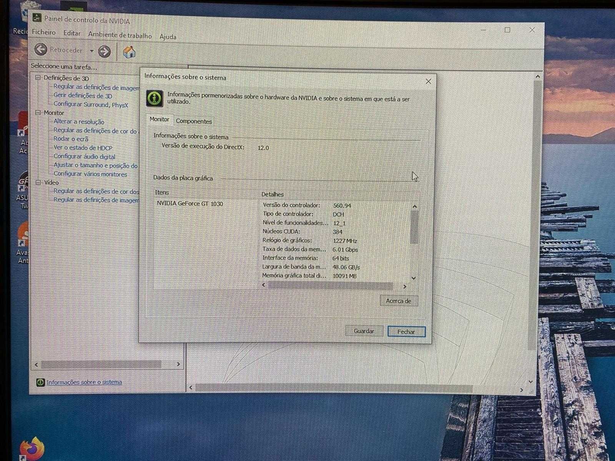Viewport: 615px width, 461px height.
Task: Click the Retroceder back arrow icon
Action: click(x=41, y=49)
